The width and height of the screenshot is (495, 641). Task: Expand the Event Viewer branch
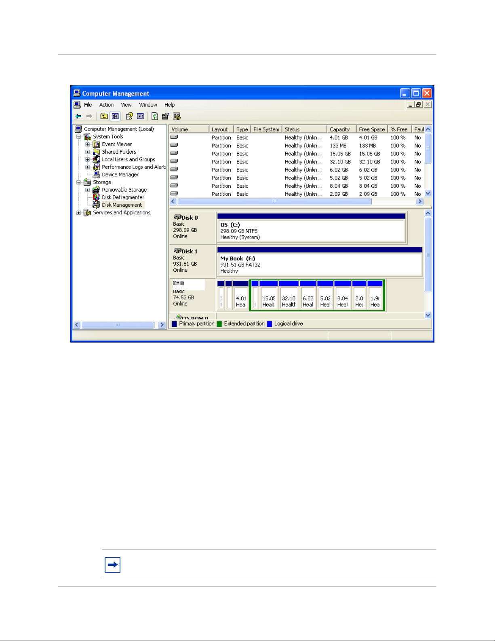coord(87,144)
